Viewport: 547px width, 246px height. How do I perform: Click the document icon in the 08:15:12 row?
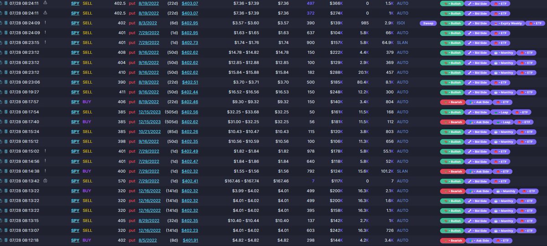[6, 142]
